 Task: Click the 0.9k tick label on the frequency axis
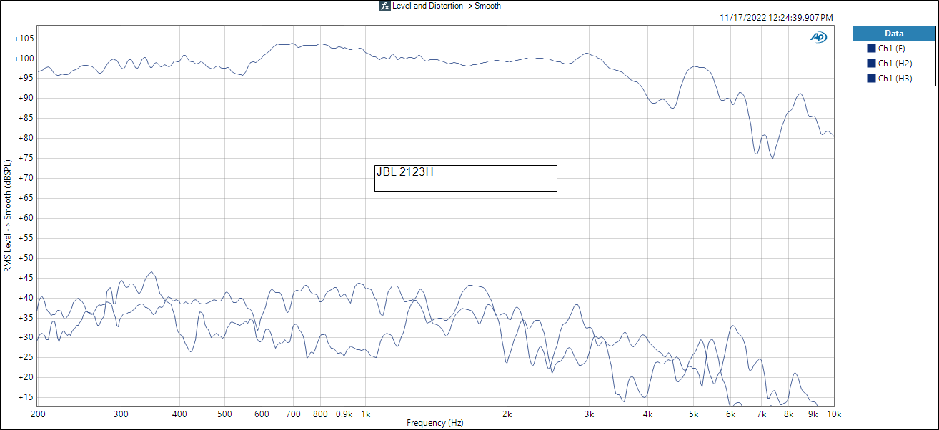(x=344, y=414)
